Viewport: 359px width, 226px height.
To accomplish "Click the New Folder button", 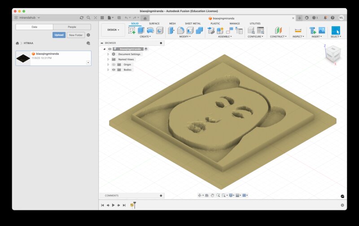I will 76,35.
